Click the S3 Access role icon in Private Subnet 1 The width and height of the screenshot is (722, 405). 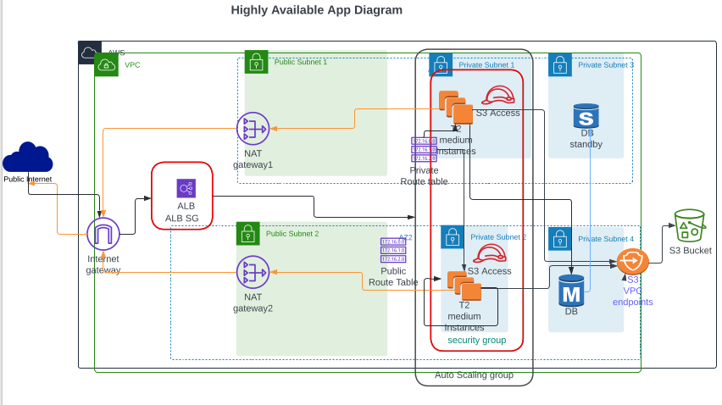[498, 95]
